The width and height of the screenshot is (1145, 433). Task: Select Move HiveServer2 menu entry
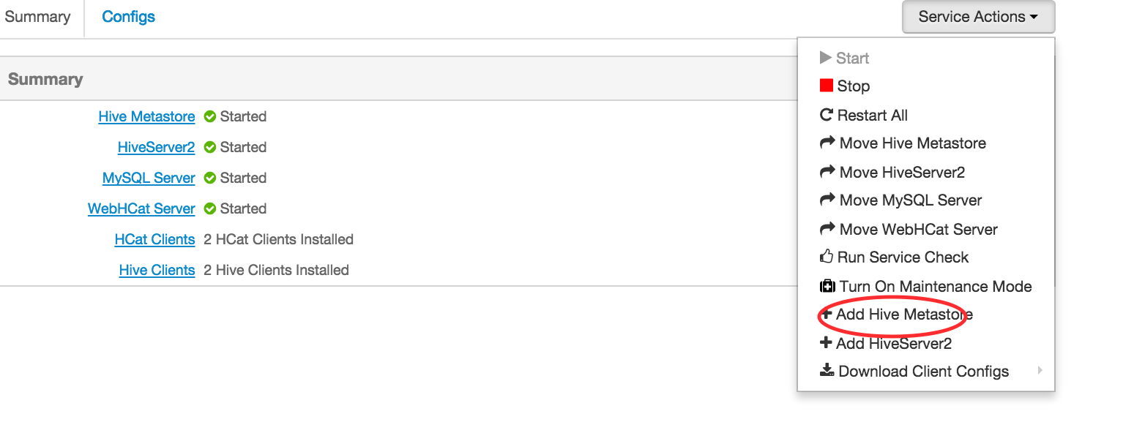coord(902,172)
